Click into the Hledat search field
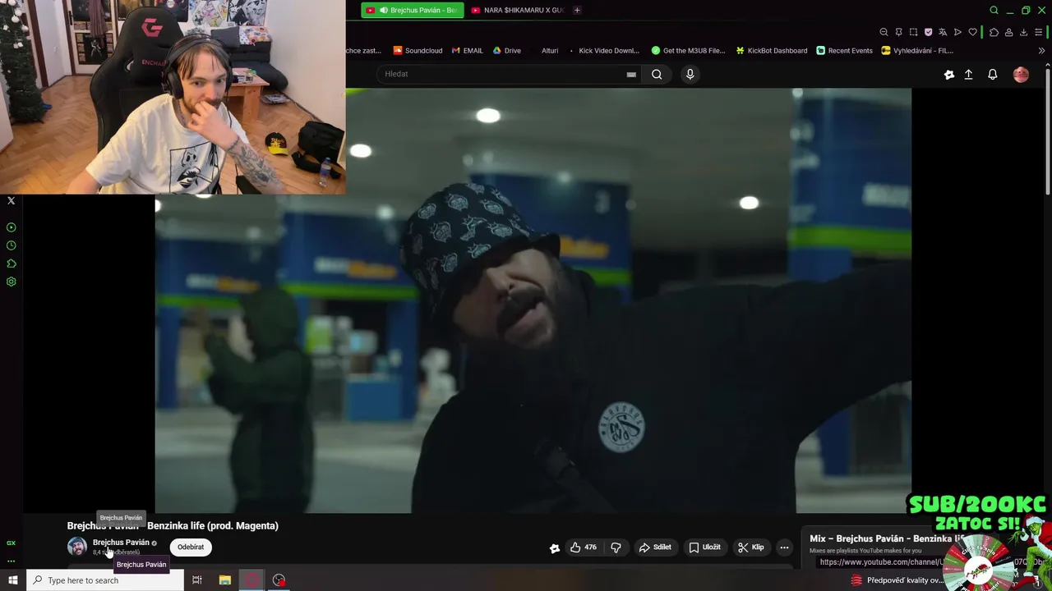This screenshot has height=591, width=1052. click(501, 74)
